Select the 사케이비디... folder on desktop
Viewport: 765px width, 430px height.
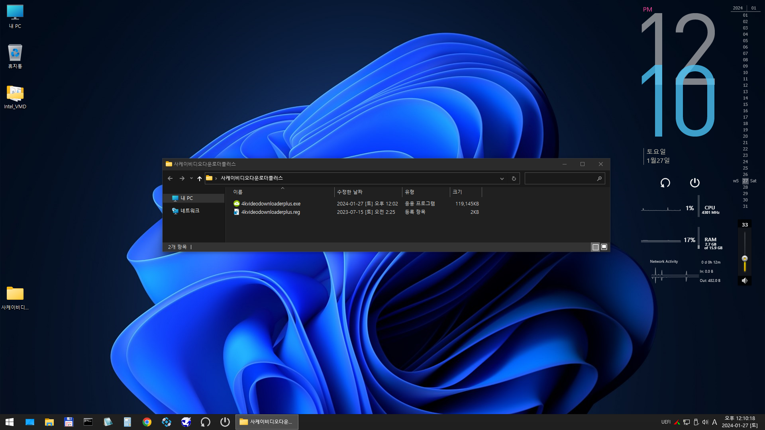click(15, 297)
